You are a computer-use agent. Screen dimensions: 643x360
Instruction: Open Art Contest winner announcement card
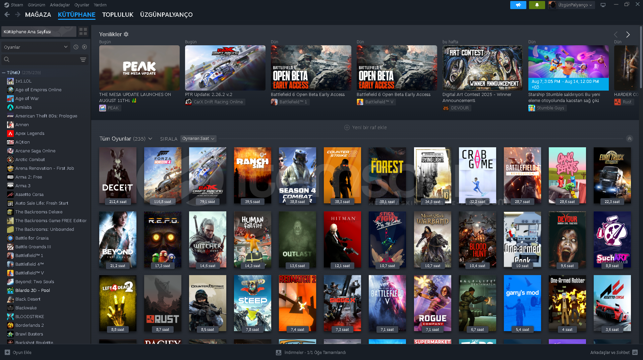point(482,68)
